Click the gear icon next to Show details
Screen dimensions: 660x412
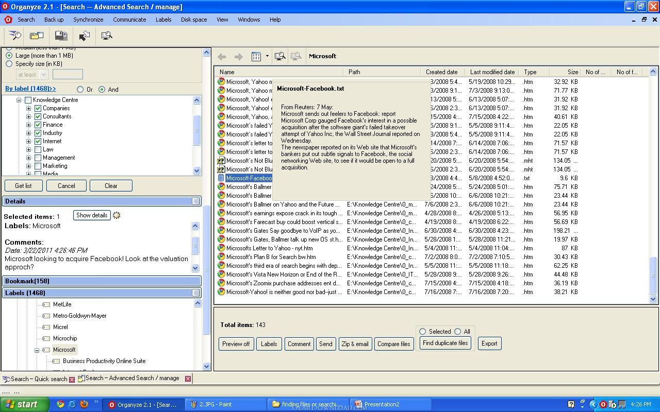117,215
